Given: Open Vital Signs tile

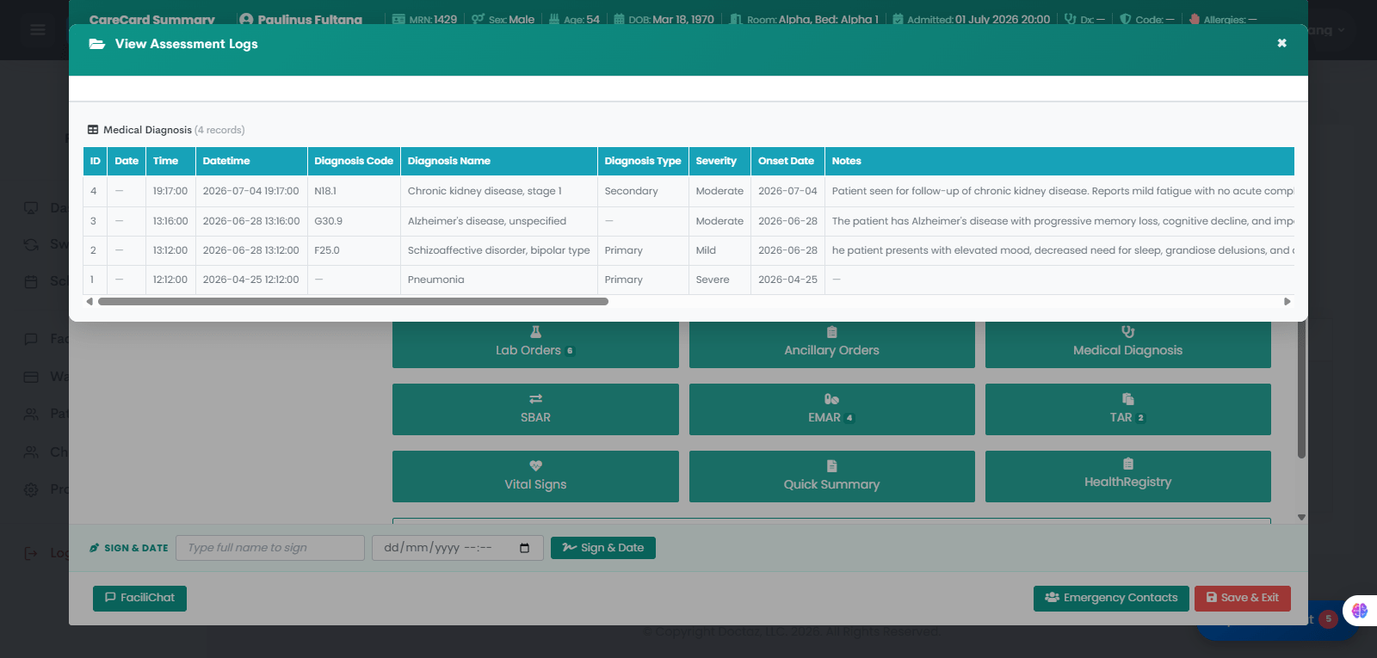Looking at the screenshot, I should tap(535, 477).
